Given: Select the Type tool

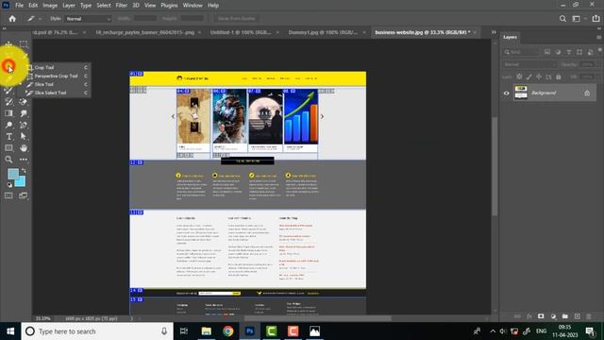Looking at the screenshot, I should pyautogui.click(x=8, y=136).
